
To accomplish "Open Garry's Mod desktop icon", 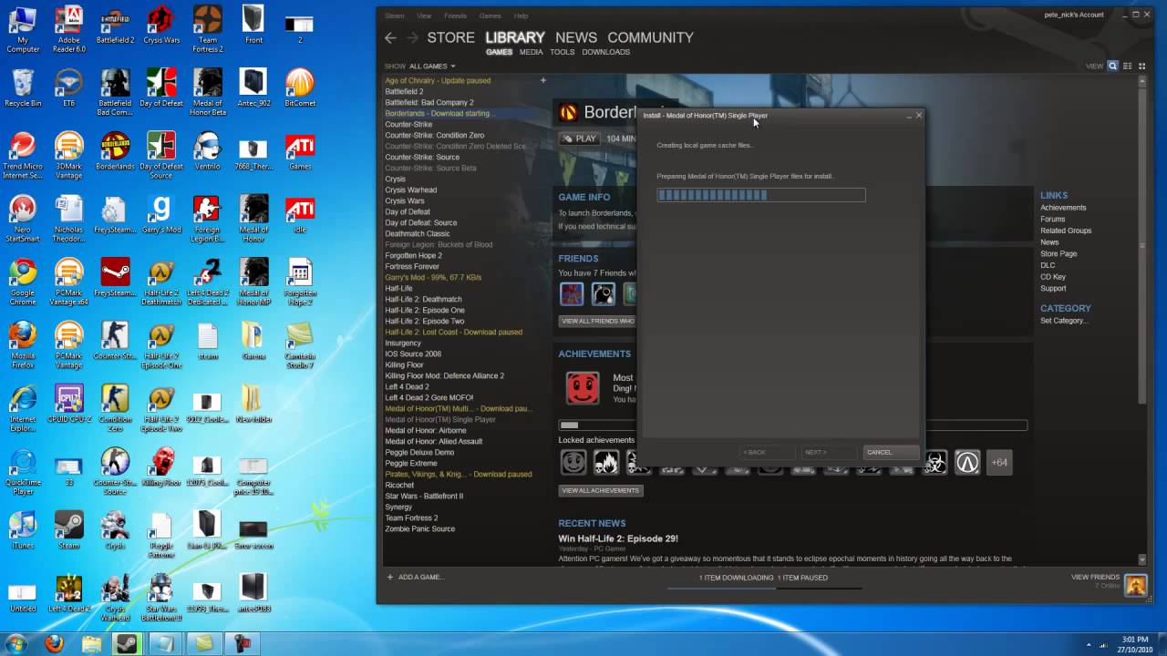I will click(x=161, y=215).
